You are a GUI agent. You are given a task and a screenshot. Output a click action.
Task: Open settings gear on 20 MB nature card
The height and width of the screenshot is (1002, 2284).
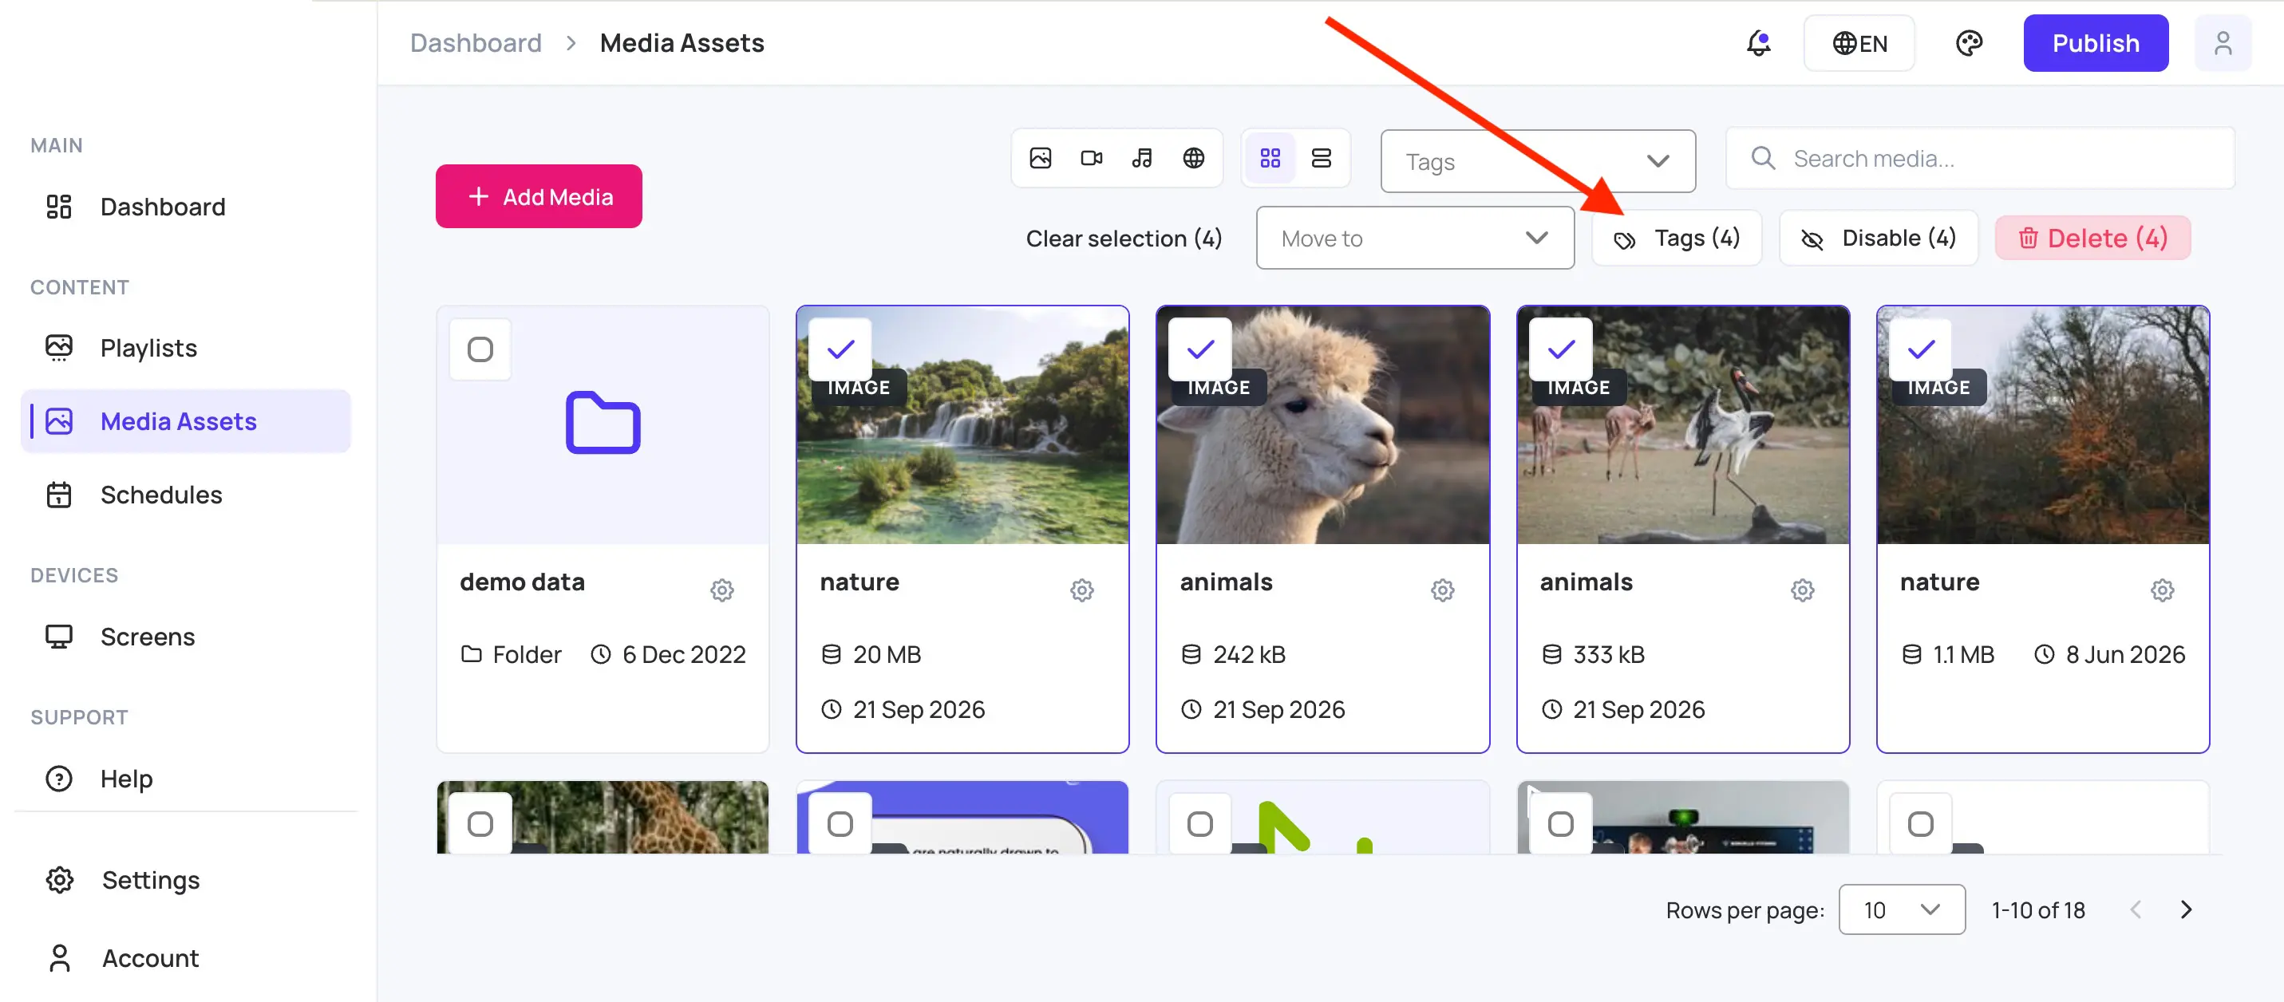(1081, 590)
